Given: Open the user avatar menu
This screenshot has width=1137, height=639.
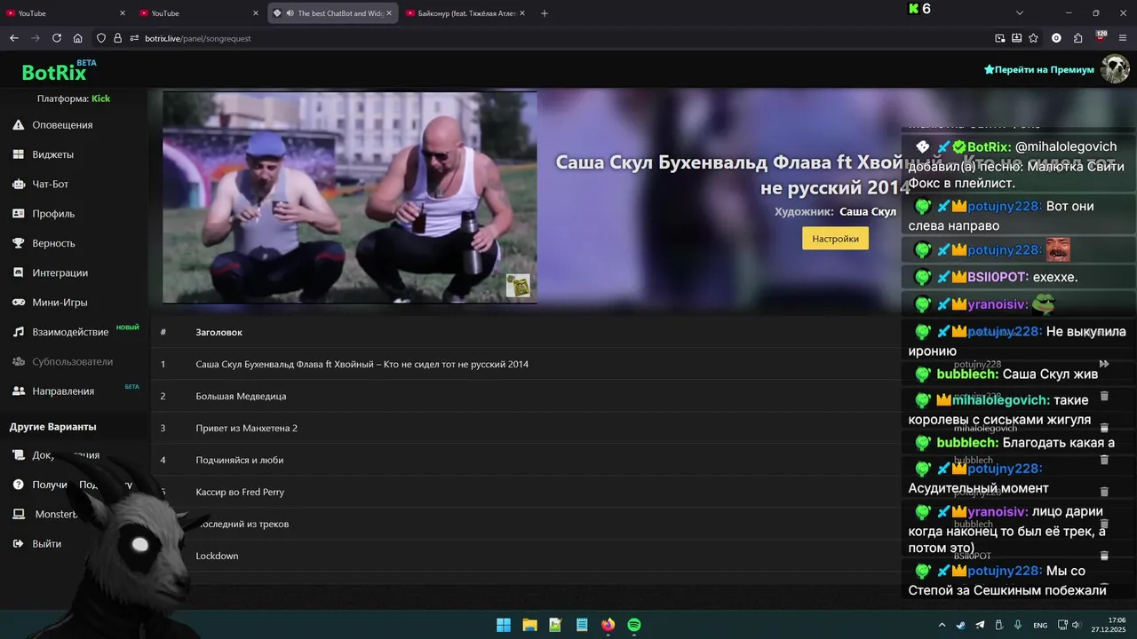Looking at the screenshot, I should (x=1115, y=69).
